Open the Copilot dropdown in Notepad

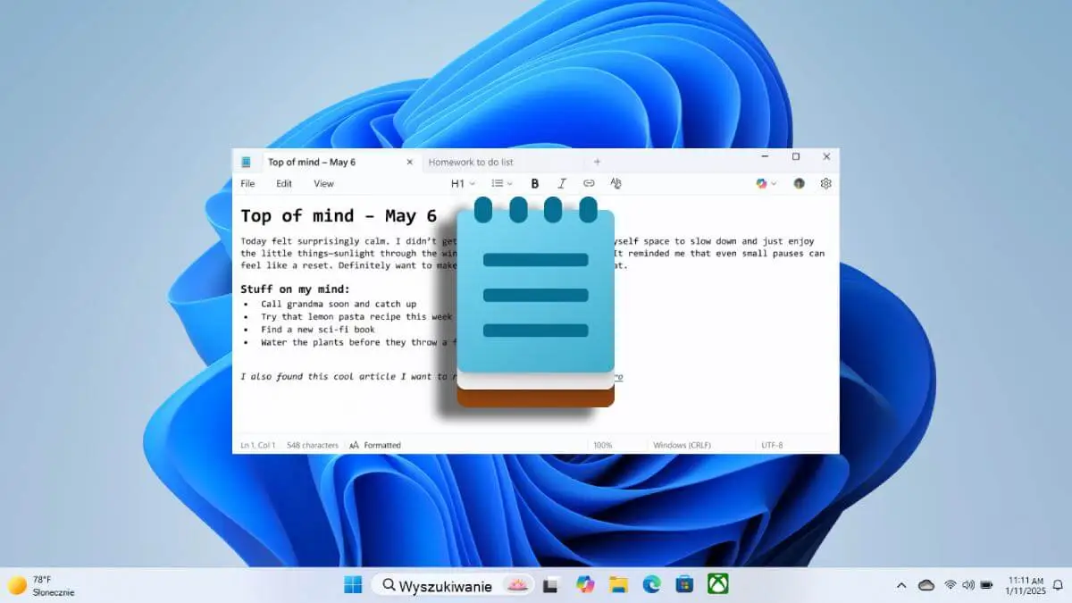pos(766,183)
